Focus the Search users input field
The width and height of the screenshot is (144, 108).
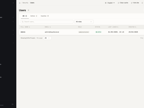pos(47,22)
